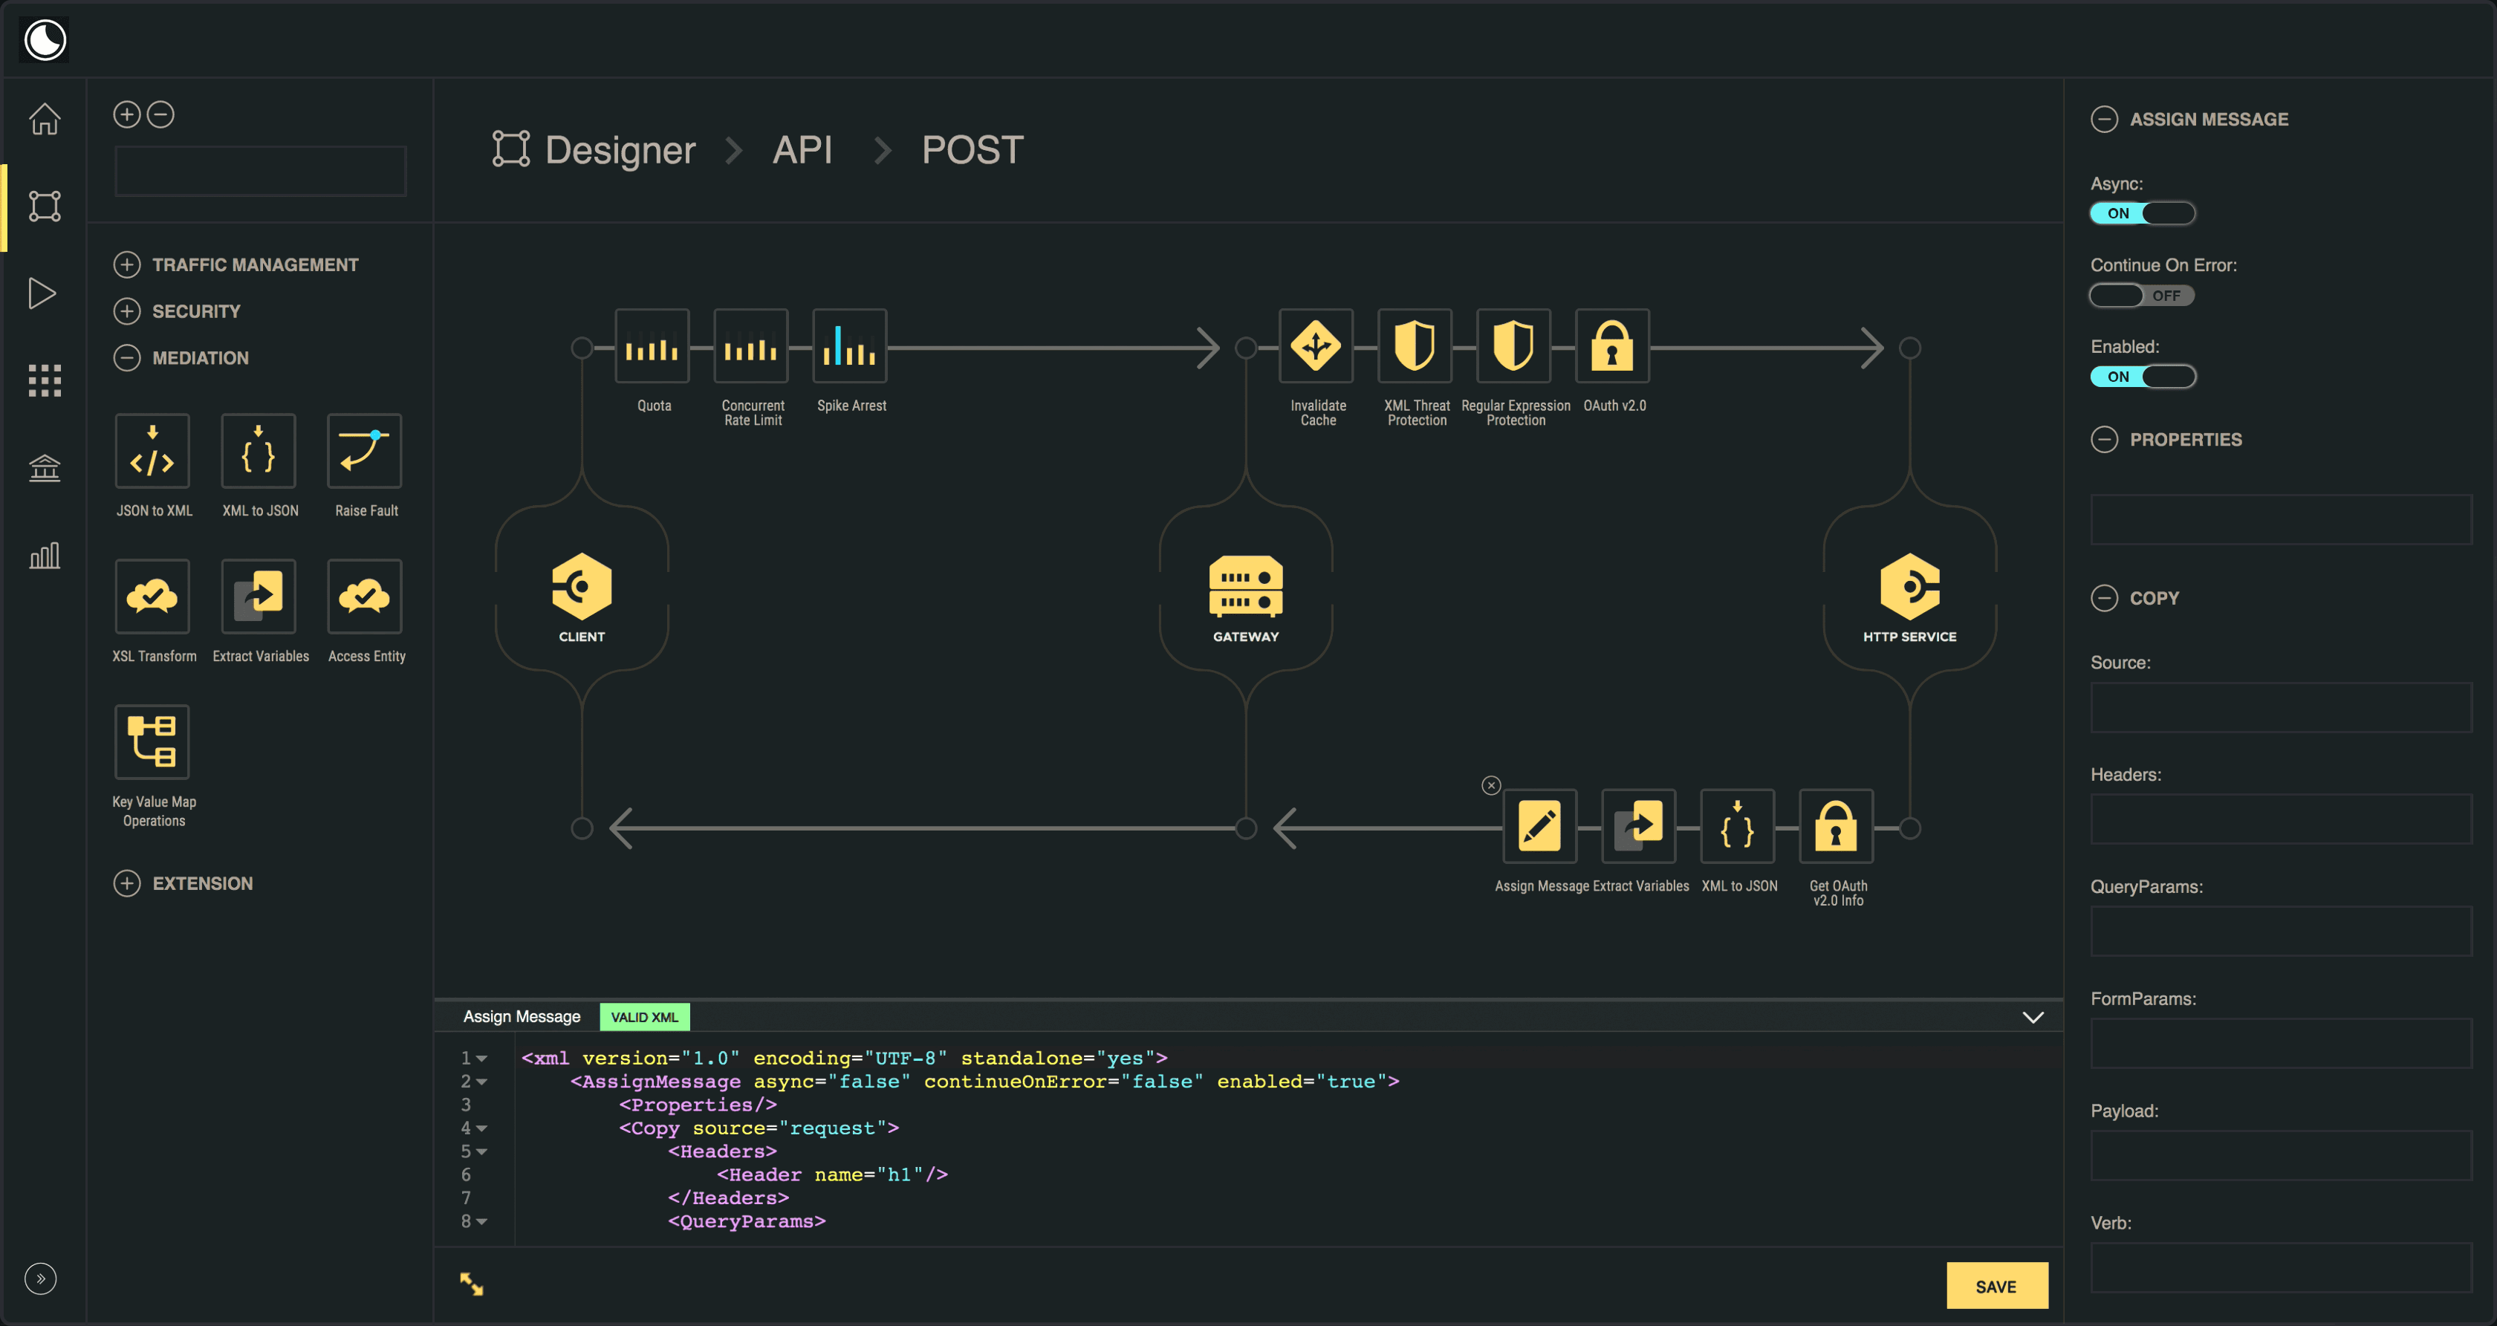This screenshot has width=2497, height=1326.
Task: Select the XSL Transform policy icon
Action: click(x=153, y=596)
